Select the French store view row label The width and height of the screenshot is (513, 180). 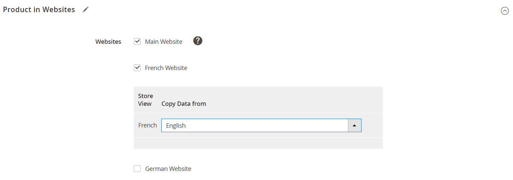pos(147,125)
